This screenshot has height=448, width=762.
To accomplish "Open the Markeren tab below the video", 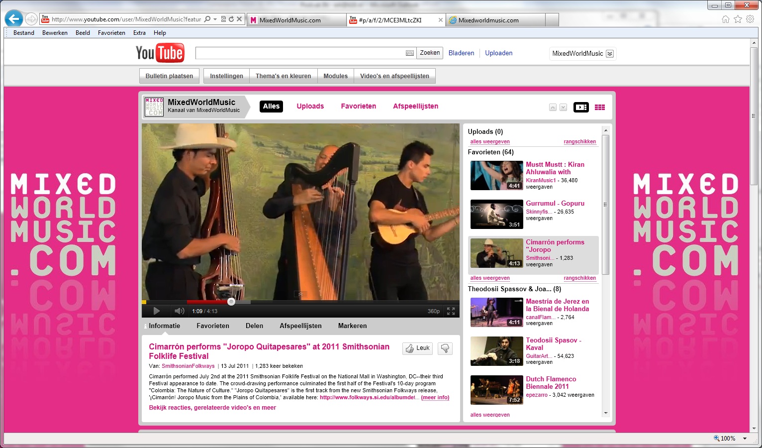I will pos(352,326).
